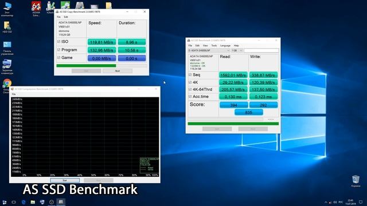The height and width of the screenshot is (206, 367).
Task: Open File menu in Compression Benchmark window
Action: tap(14, 94)
